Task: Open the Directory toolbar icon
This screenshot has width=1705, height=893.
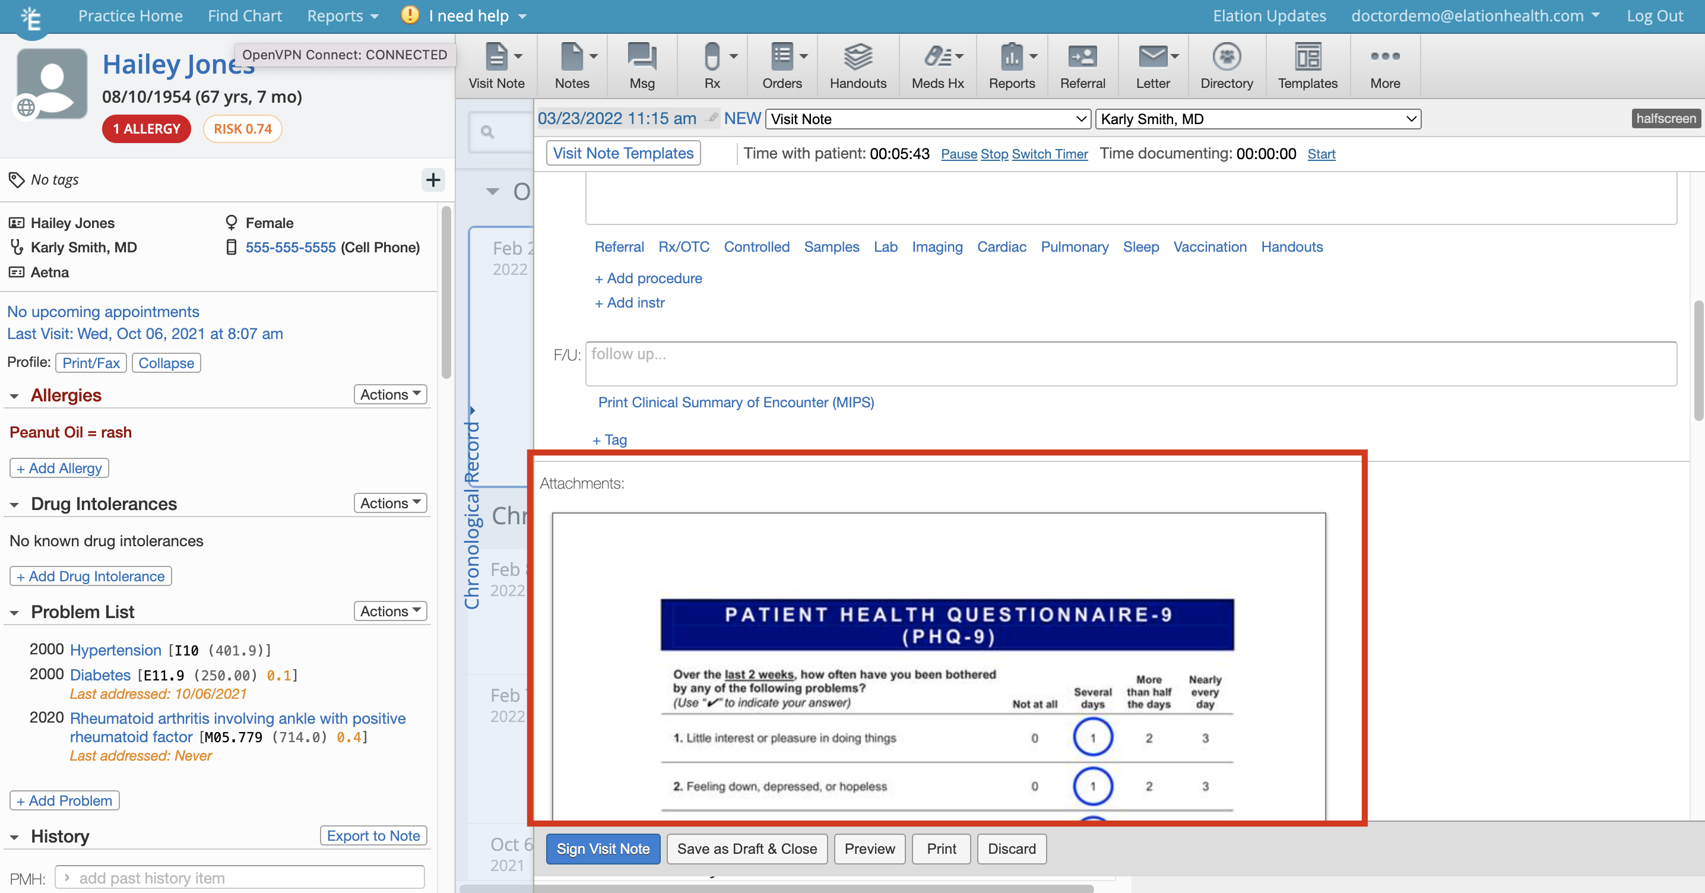Action: point(1226,58)
